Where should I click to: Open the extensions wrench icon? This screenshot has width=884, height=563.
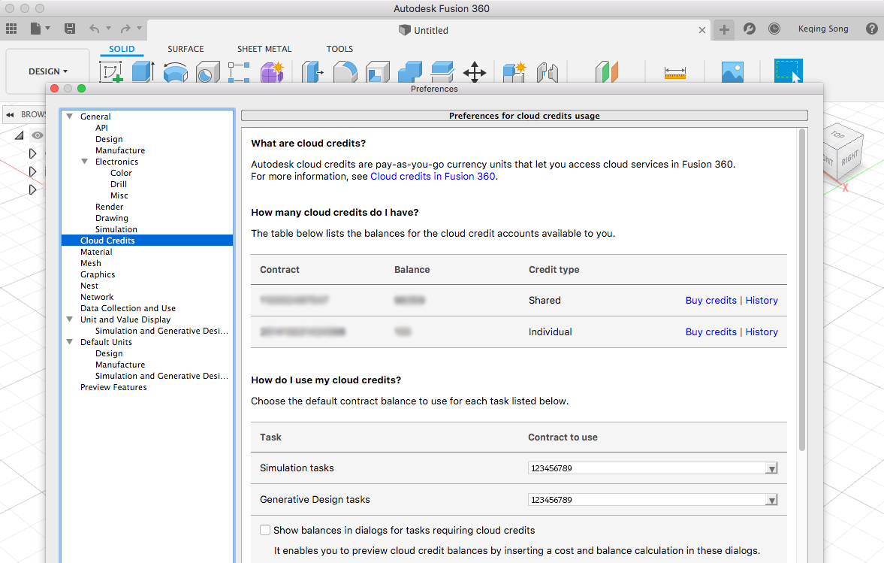tap(750, 29)
